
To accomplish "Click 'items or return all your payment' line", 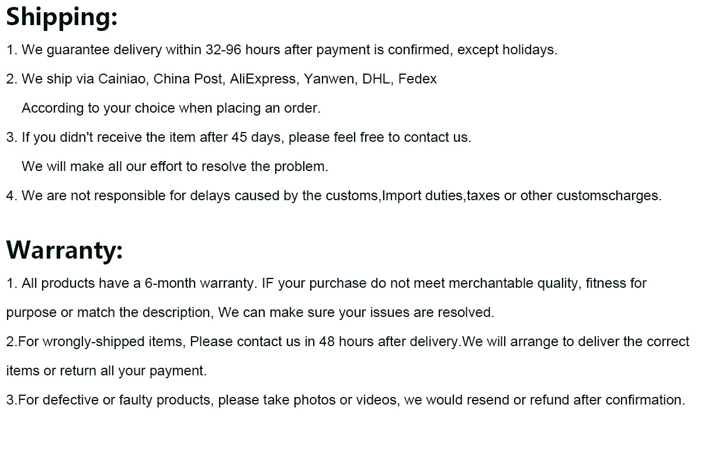I will point(106,371).
